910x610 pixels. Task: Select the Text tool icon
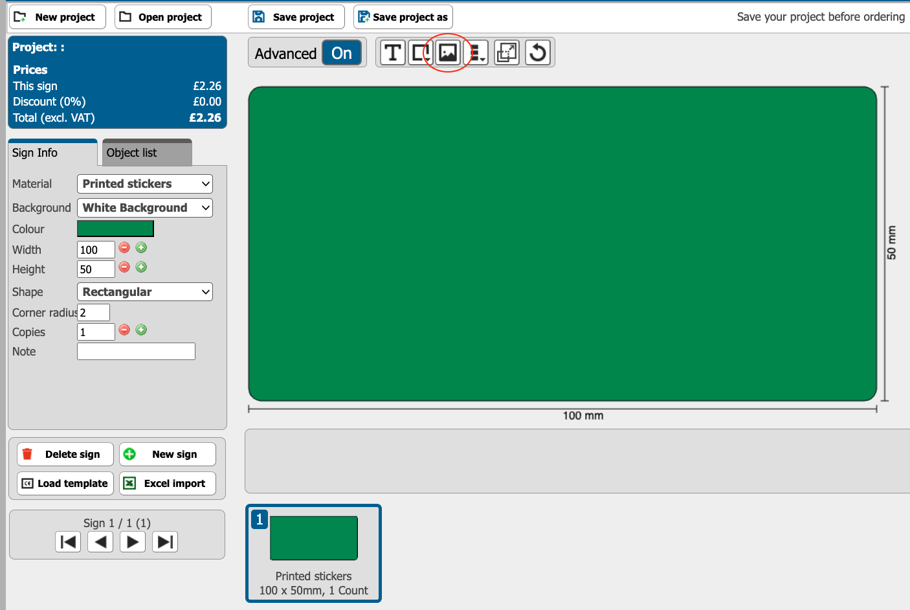coord(392,53)
